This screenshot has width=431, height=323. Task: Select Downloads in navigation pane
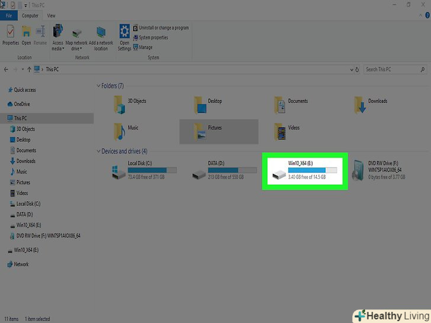point(23,161)
